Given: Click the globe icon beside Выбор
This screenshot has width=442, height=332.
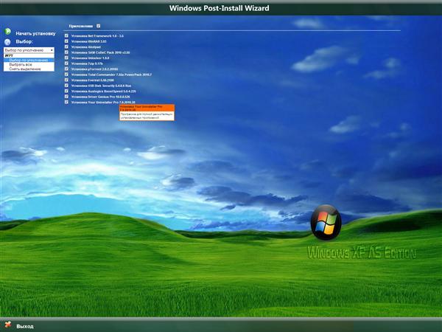Looking at the screenshot, I should pos(7,42).
